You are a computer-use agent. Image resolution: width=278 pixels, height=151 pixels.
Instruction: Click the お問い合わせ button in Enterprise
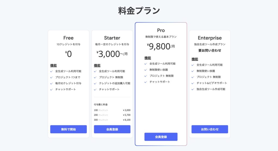(x=210, y=129)
